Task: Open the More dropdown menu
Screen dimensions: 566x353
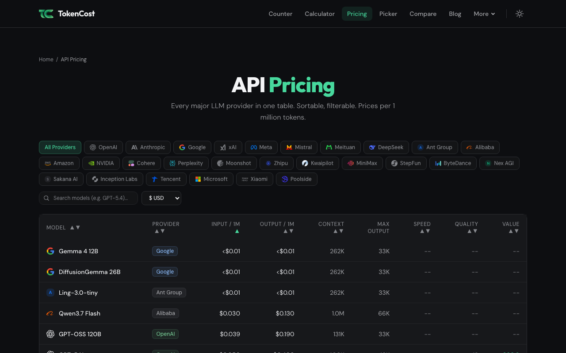Action: point(484,14)
